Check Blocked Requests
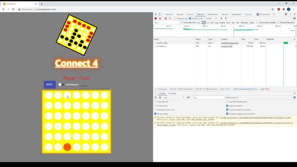The height and width of the screenshot is (167, 297). pyautogui.click(x=278, y=23)
